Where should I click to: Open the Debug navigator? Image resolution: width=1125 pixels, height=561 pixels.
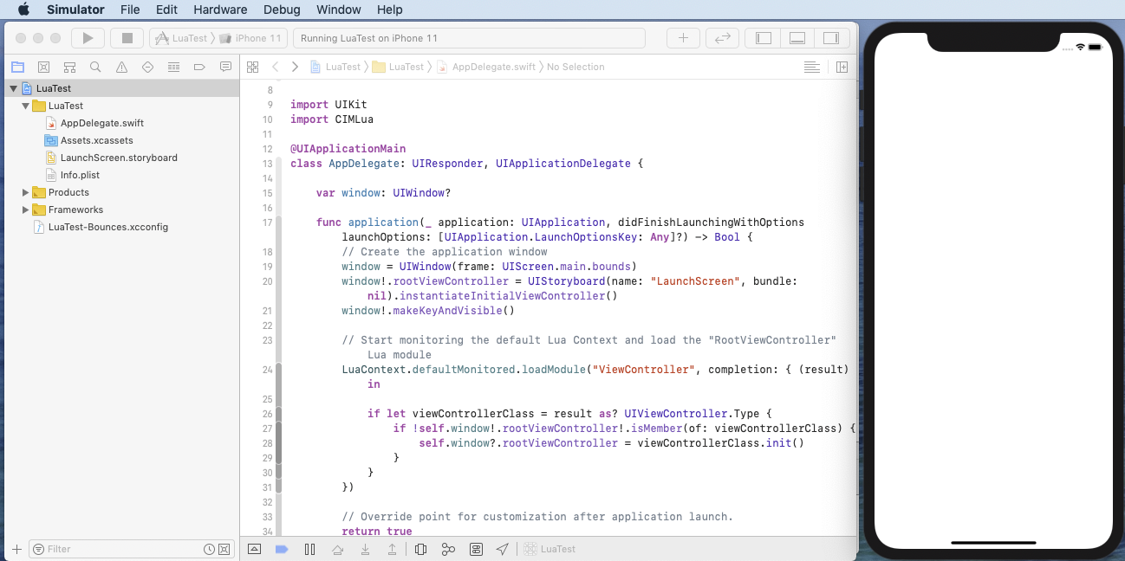pyautogui.click(x=173, y=67)
